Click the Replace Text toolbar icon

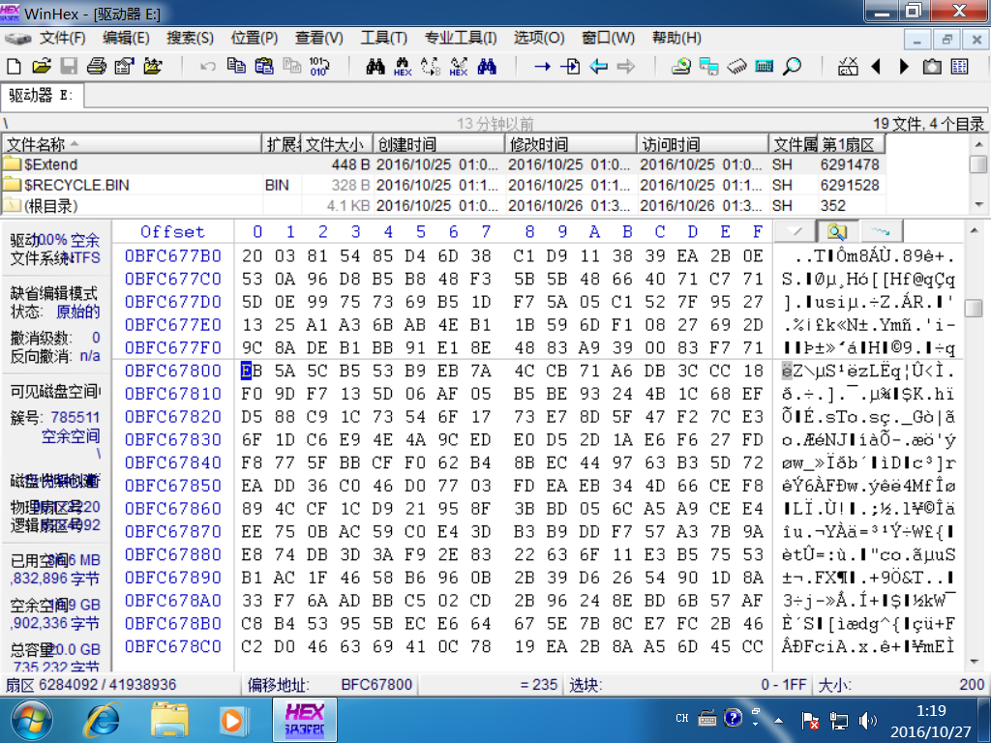click(x=431, y=67)
